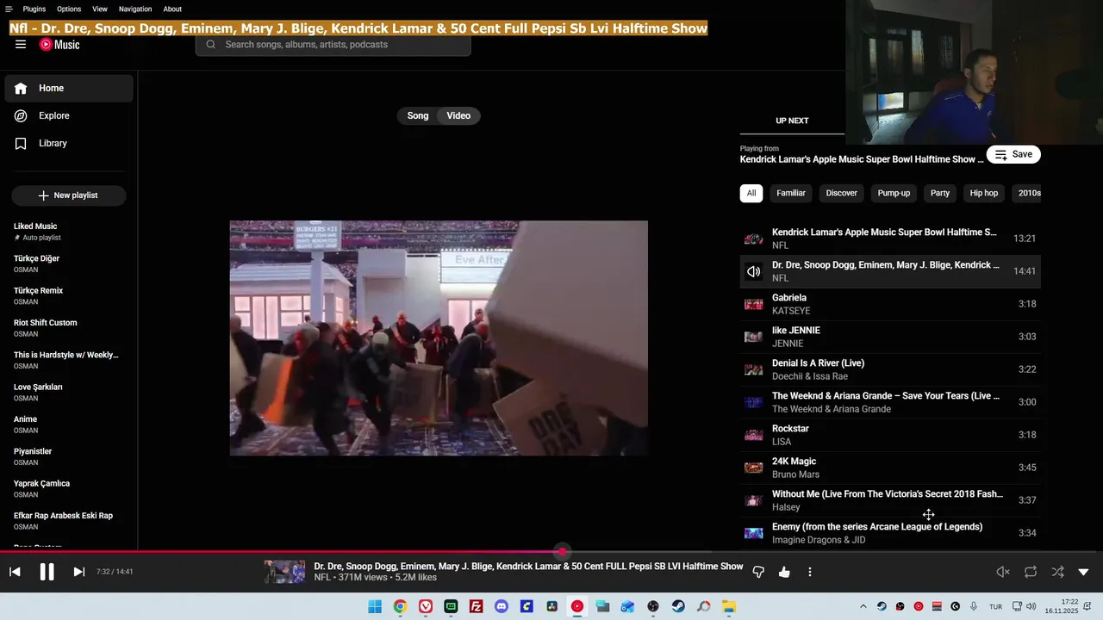
Task: Seek using the red progress bar handle
Action: 562,551
